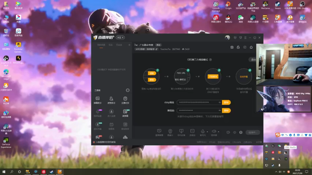This screenshot has width=312, height=175.
Task: Open the 腾讯QQ desktop shortcut
Action: pos(228,19)
